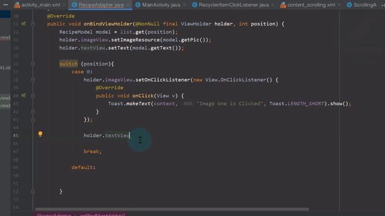The width and height of the screenshot is (385, 216).
Task: Click the override gutter icon beside onBindViewHolder
Action: [23, 24]
